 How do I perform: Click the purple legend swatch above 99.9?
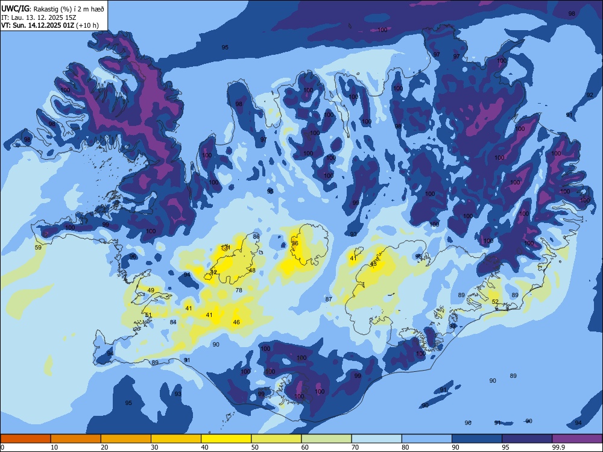[x=577, y=439]
